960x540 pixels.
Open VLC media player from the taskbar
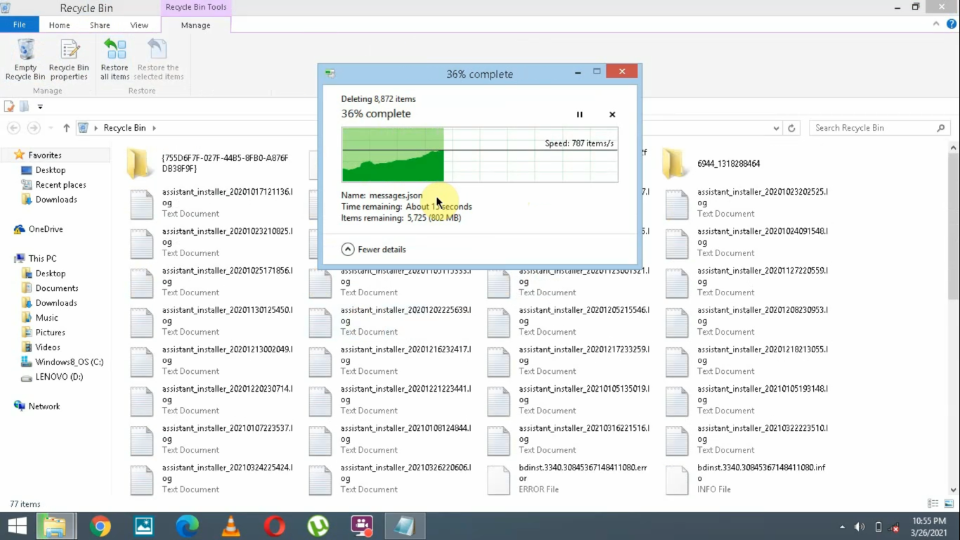click(231, 525)
